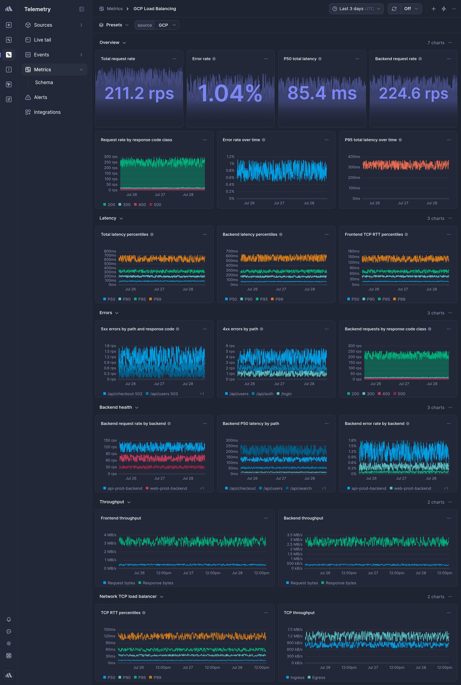Open the exclamation box icon in rail

click(x=9, y=69)
